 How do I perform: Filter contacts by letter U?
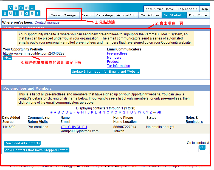point(131,112)
